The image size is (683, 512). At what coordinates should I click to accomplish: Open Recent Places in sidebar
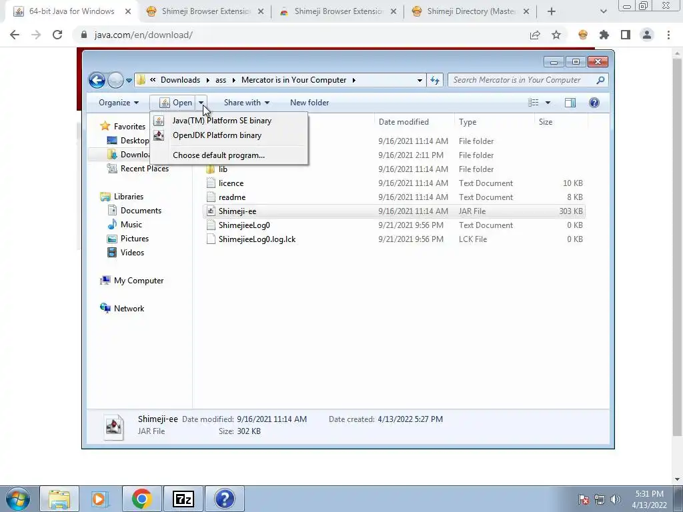[144, 169]
